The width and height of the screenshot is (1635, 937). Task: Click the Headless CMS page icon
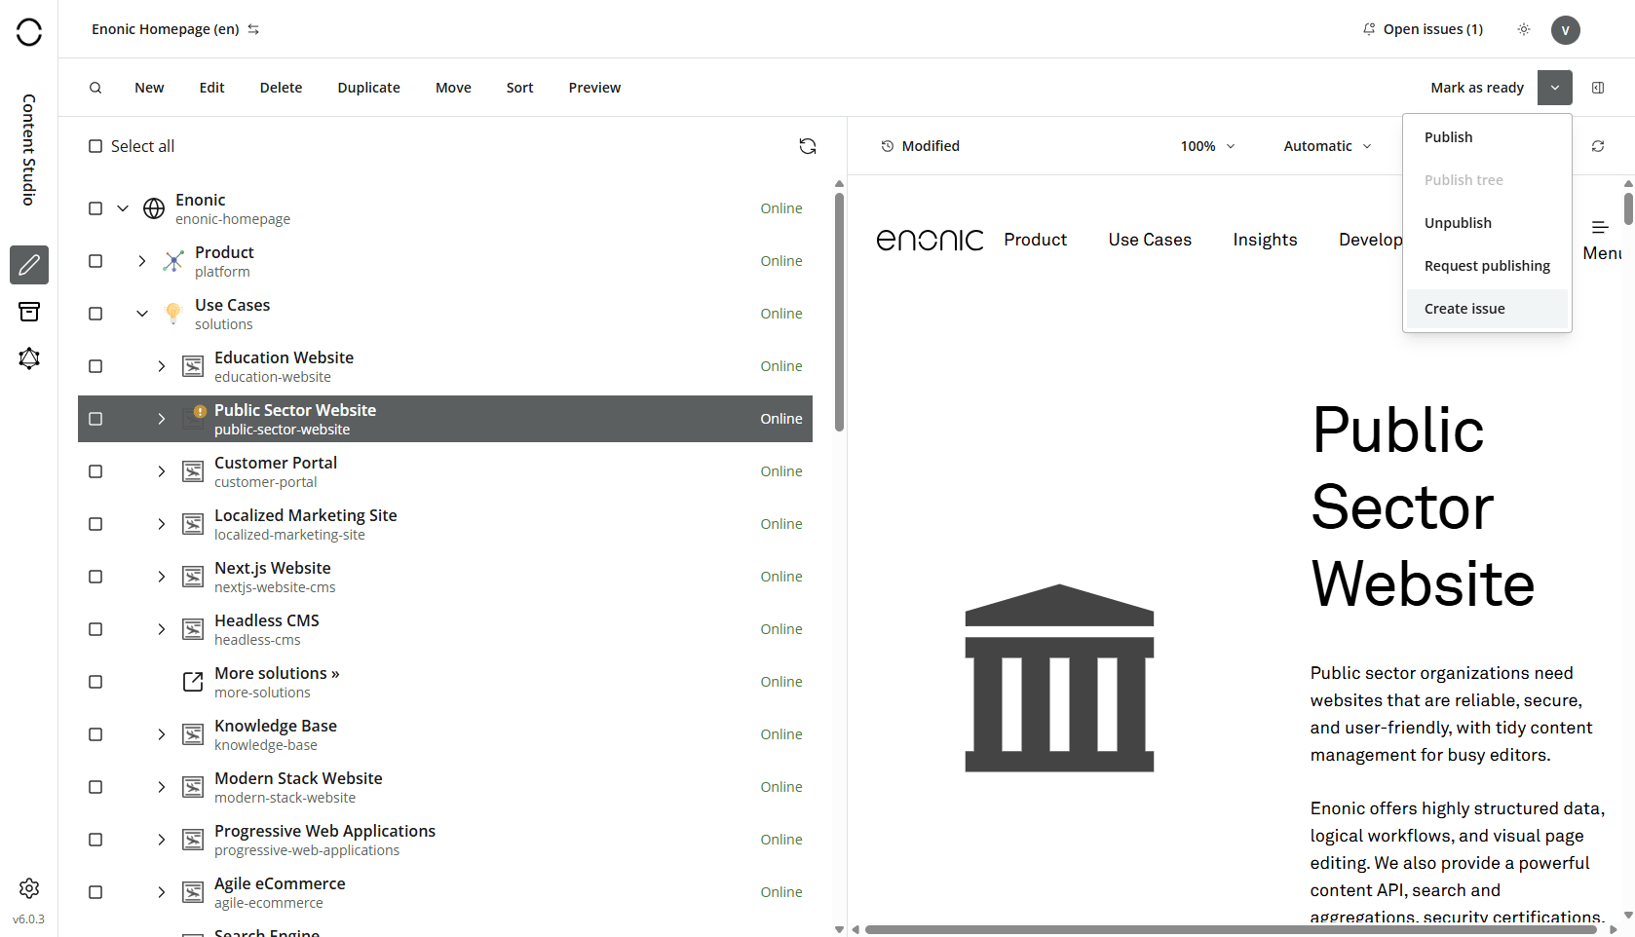pos(193,629)
